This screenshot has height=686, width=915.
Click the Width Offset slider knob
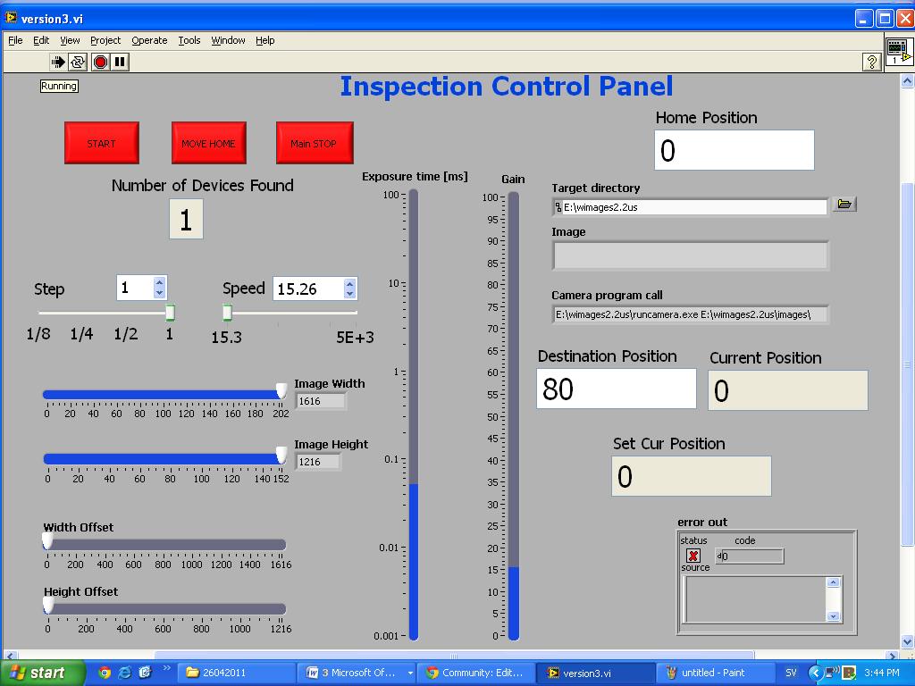coord(47,540)
